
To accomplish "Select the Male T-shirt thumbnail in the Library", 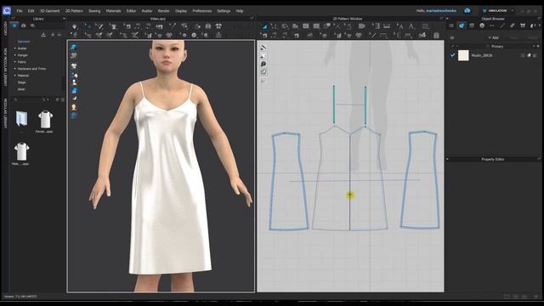I will (21, 151).
